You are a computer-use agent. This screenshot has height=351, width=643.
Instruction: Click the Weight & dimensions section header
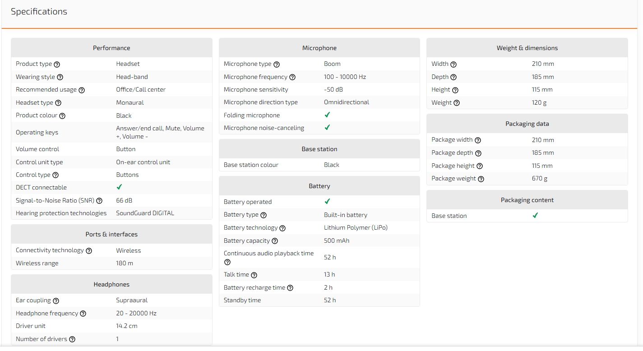pyautogui.click(x=527, y=48)
